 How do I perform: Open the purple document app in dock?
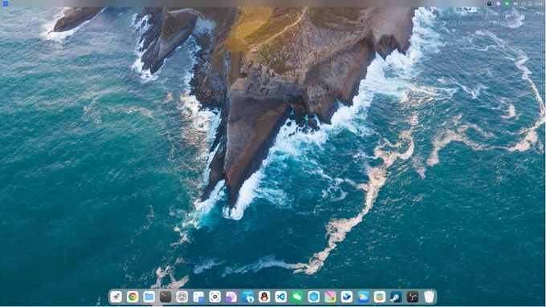click(x=231, y=297)
